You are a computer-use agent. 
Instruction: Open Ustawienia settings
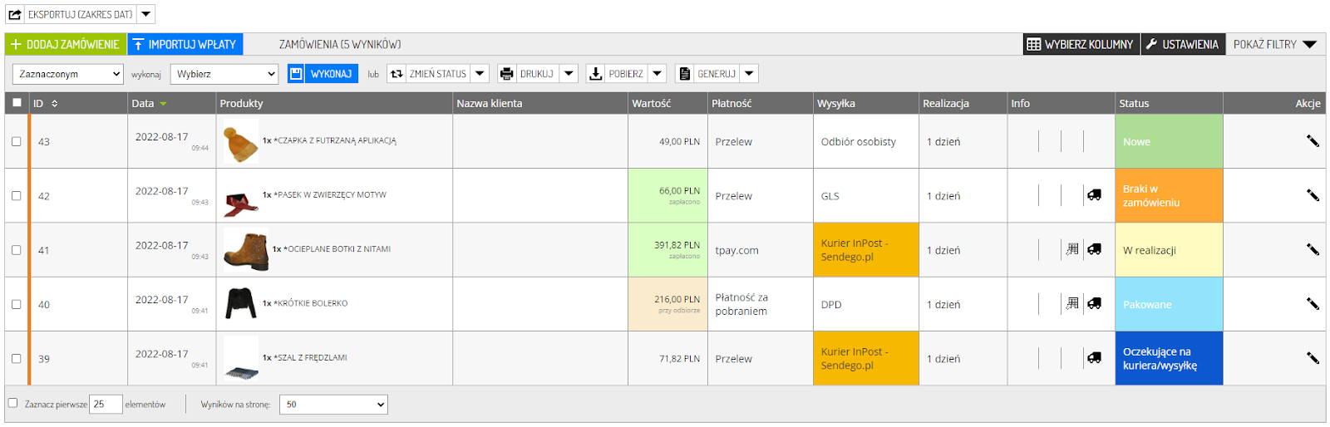tap(1182, 44)
